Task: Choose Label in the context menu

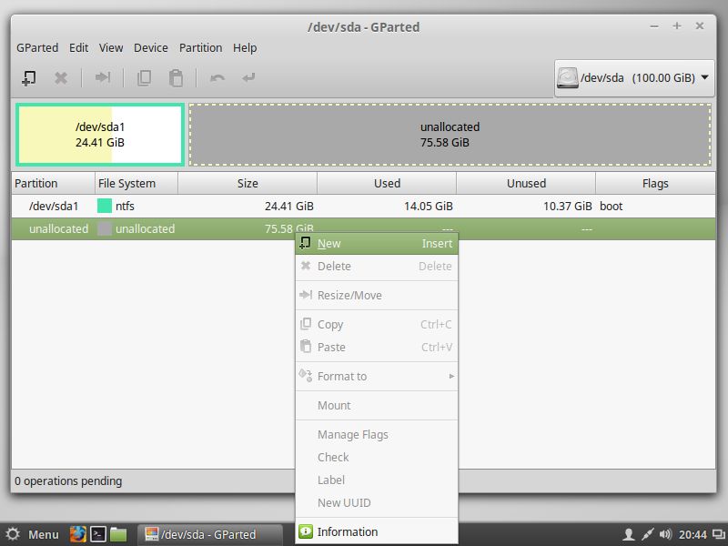Action: 377,480
